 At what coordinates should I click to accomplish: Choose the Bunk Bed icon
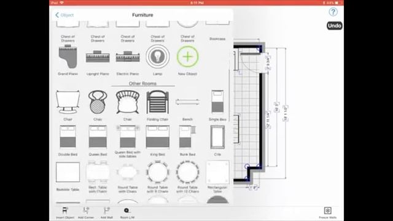(187, 137)
